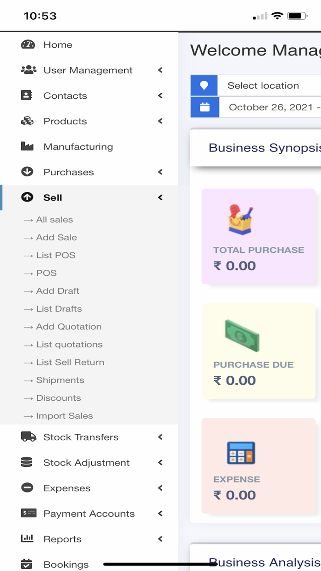Select Stock Adjustment in the sidebar
The width and height of the screenshot is (321, 571).
pyautogui.click(x=86, y=462)
